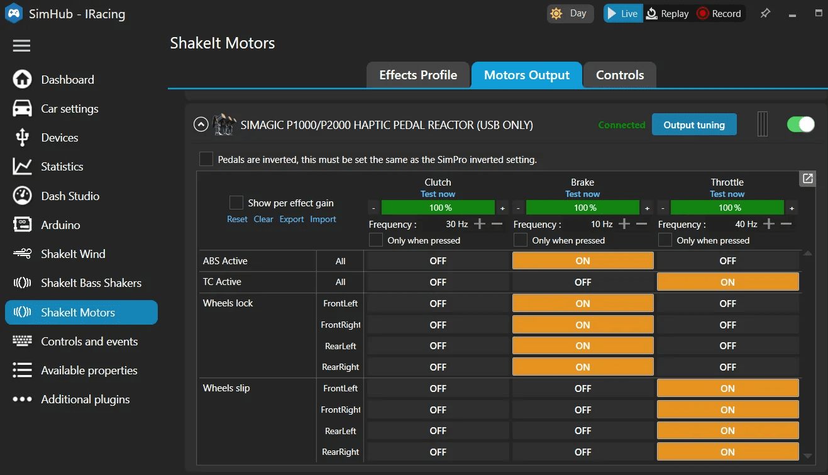Click the Output tuning button
Viewport: 828px width, 475px height.
[694, 125]
